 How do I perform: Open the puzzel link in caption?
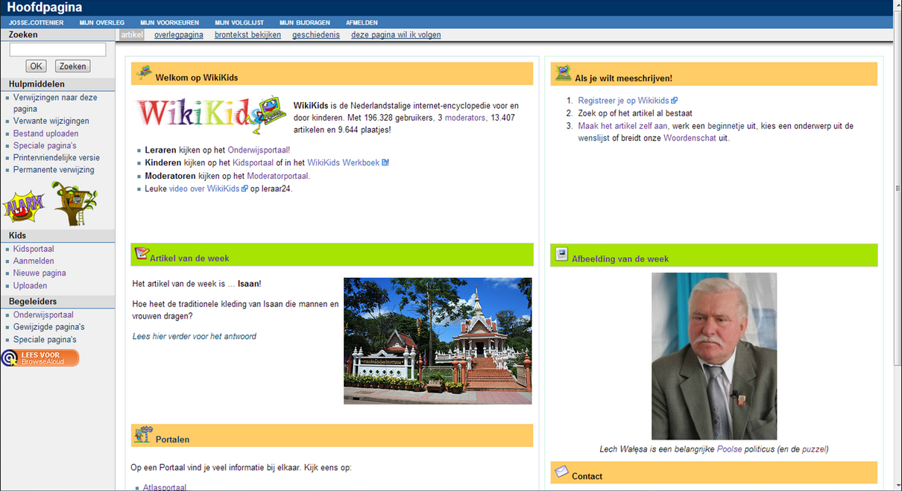click(814, 449)
